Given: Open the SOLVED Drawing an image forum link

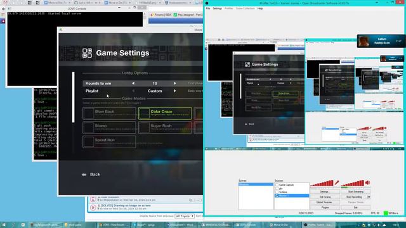Looking at the screenshot, I should point(126,205).
